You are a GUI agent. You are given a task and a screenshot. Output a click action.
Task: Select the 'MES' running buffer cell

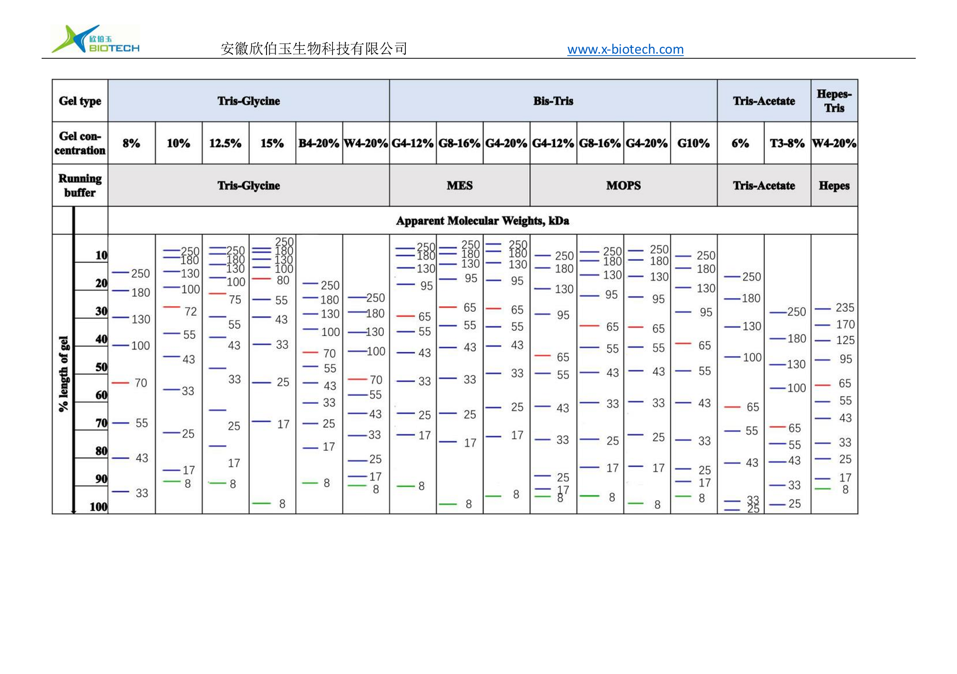pyautogui.click(x=459, y=186)
